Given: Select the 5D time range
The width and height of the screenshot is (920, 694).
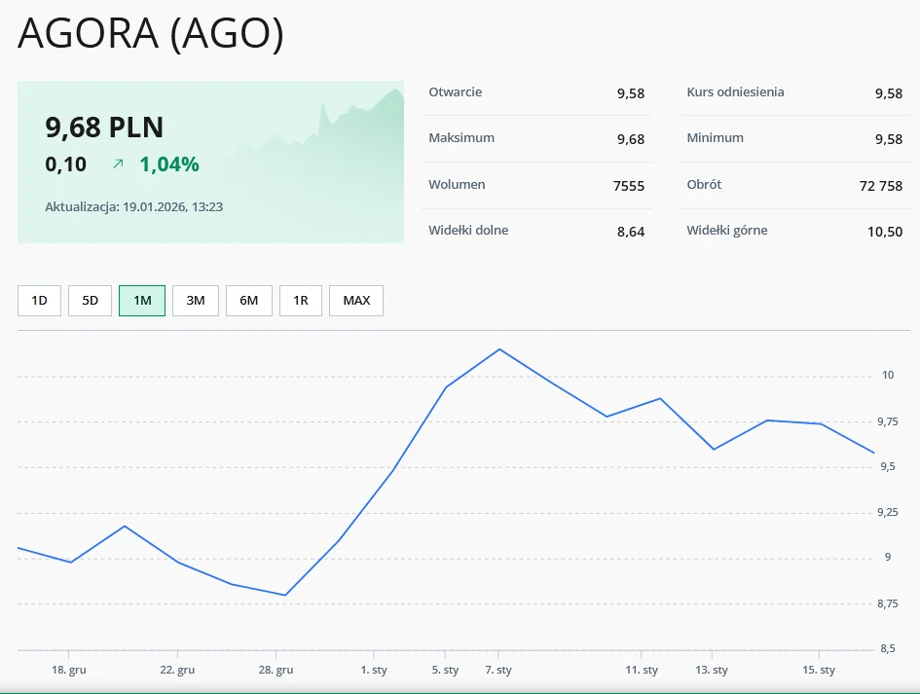Looking at the screenshot, I should 90,301.
